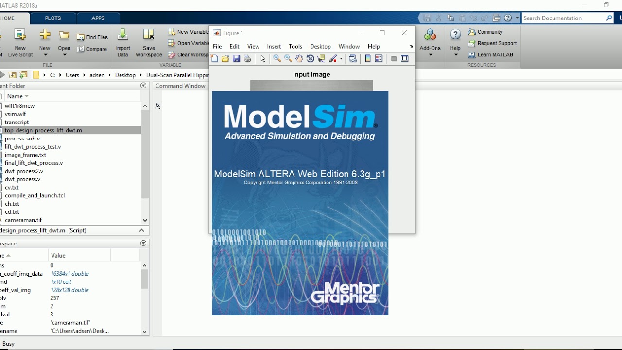Click Clear Workspace in the ribbon

(188, 55)
